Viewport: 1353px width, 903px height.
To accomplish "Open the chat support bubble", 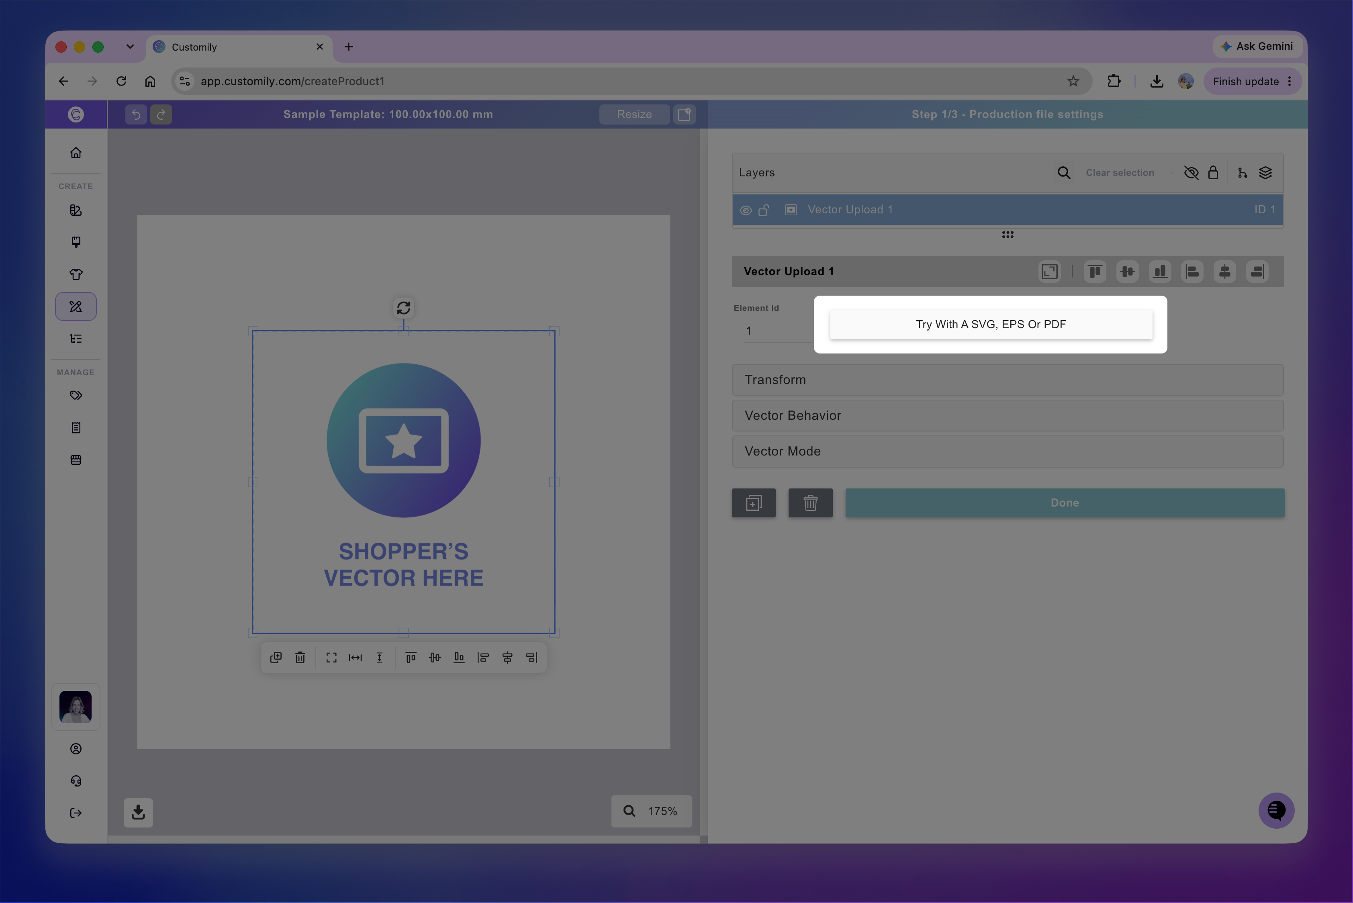I will (x=1276, y=811).
